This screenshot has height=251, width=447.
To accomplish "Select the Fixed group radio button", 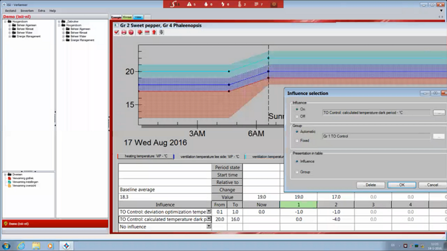I will click(297, 141).
